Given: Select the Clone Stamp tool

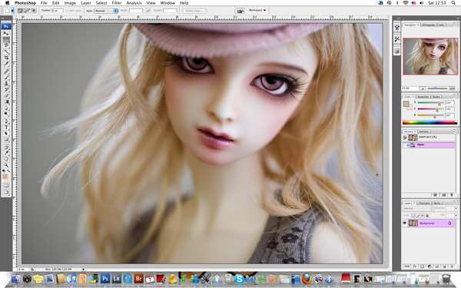Looking at the screenshot, I should tap(6, 84).
